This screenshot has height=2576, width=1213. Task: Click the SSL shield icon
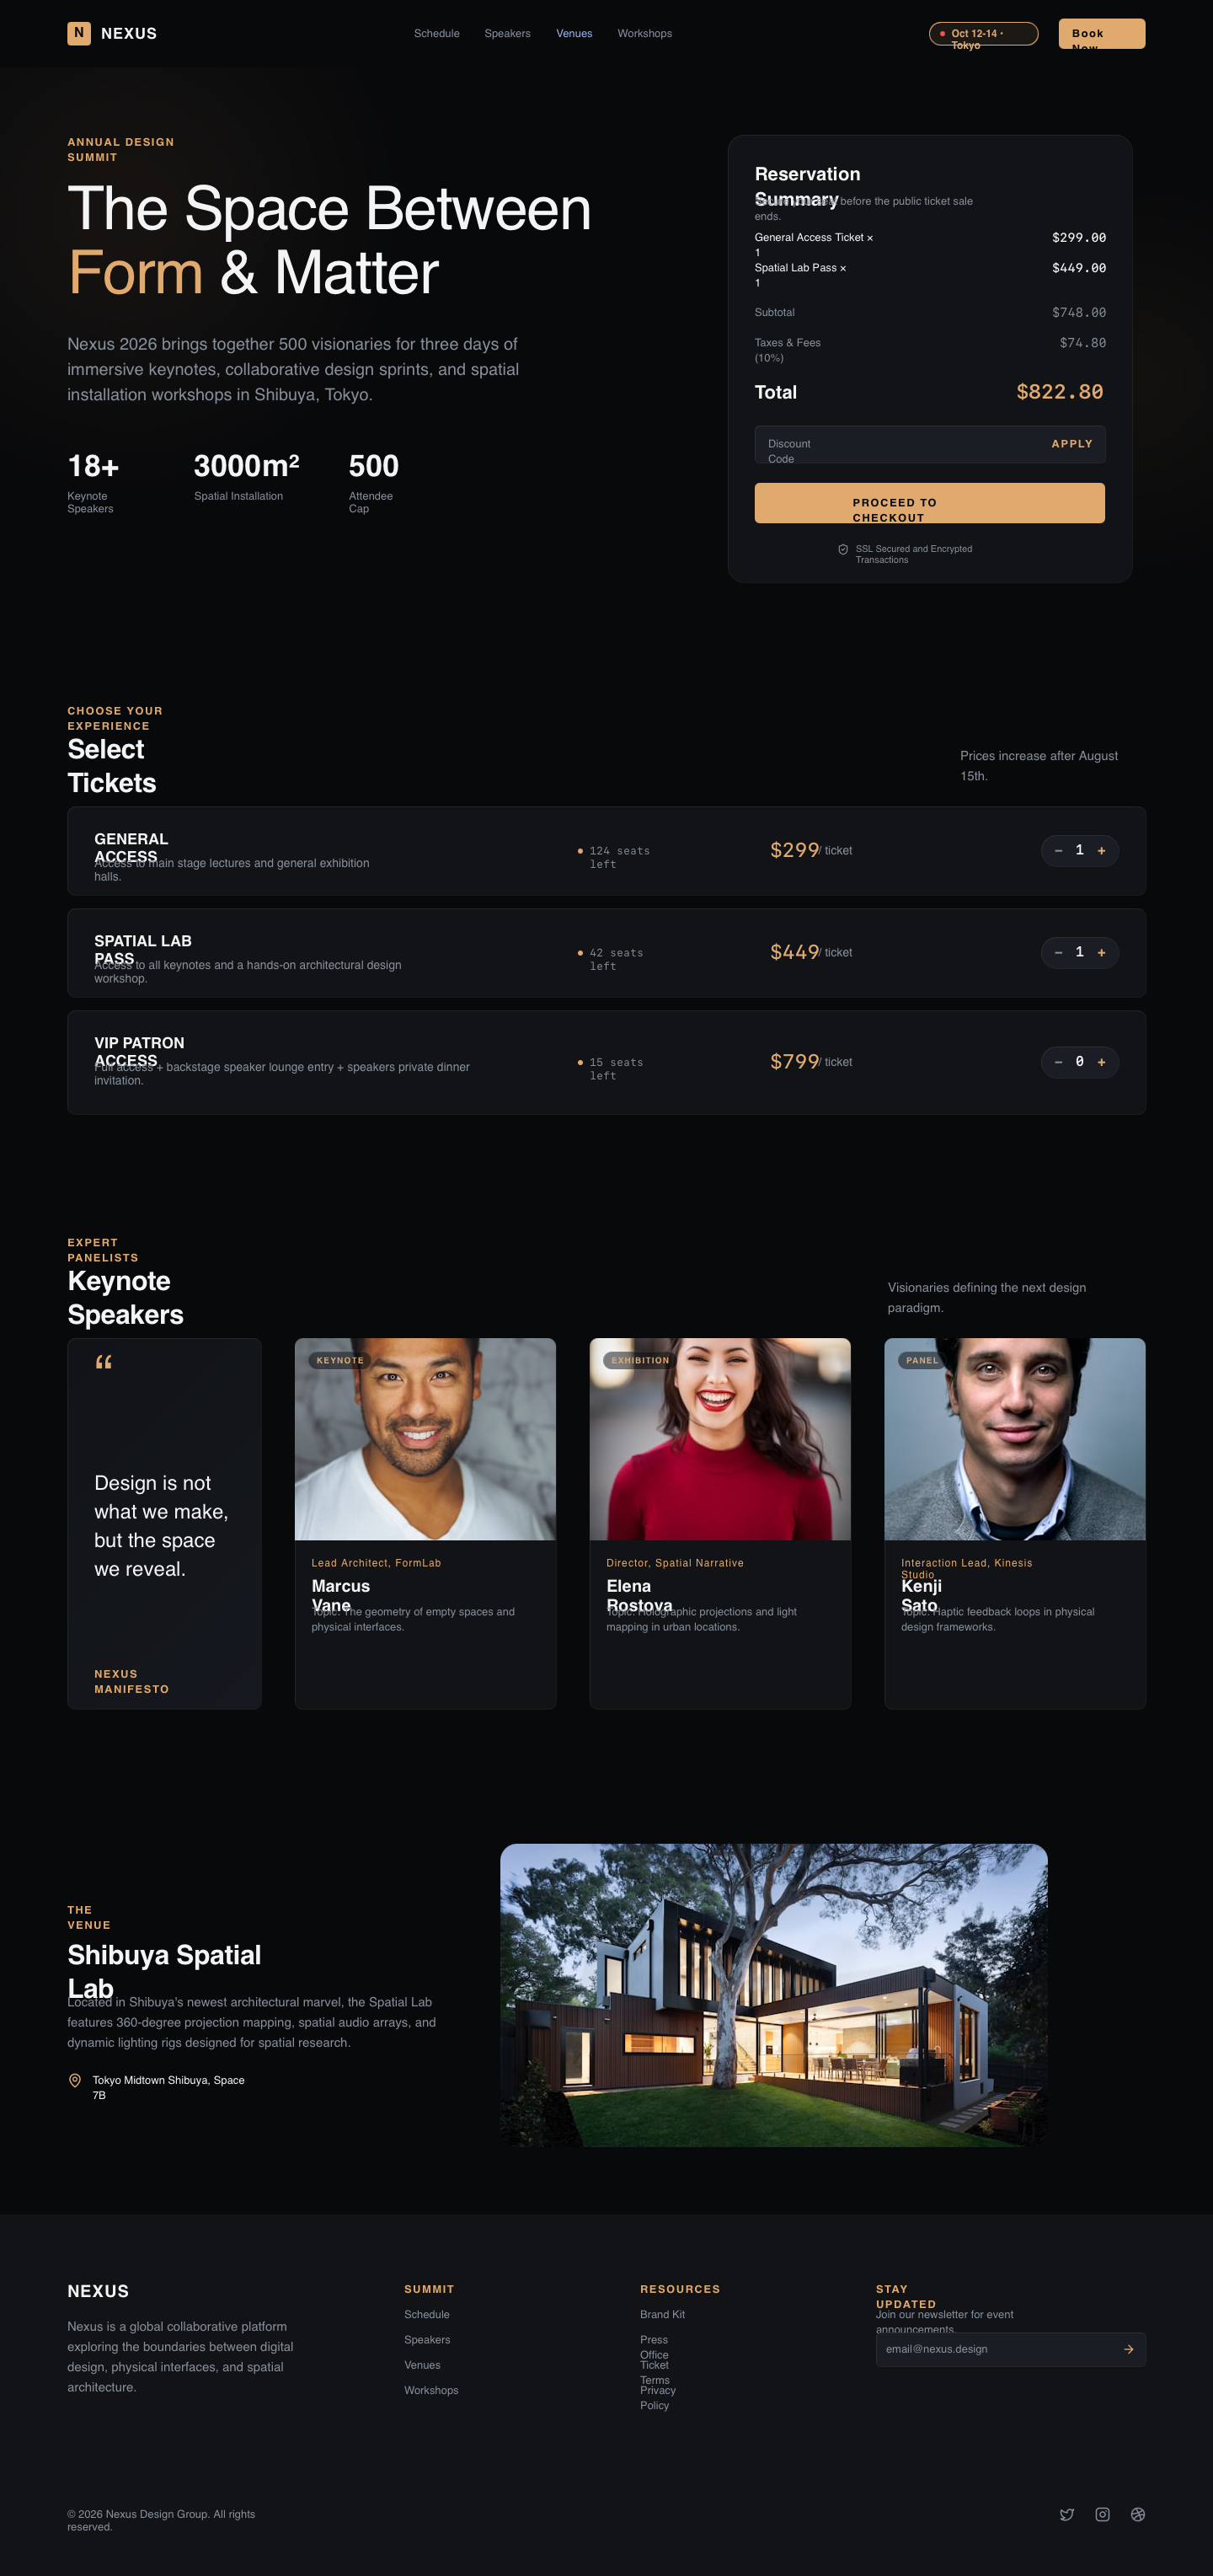(x=843, y=549)
